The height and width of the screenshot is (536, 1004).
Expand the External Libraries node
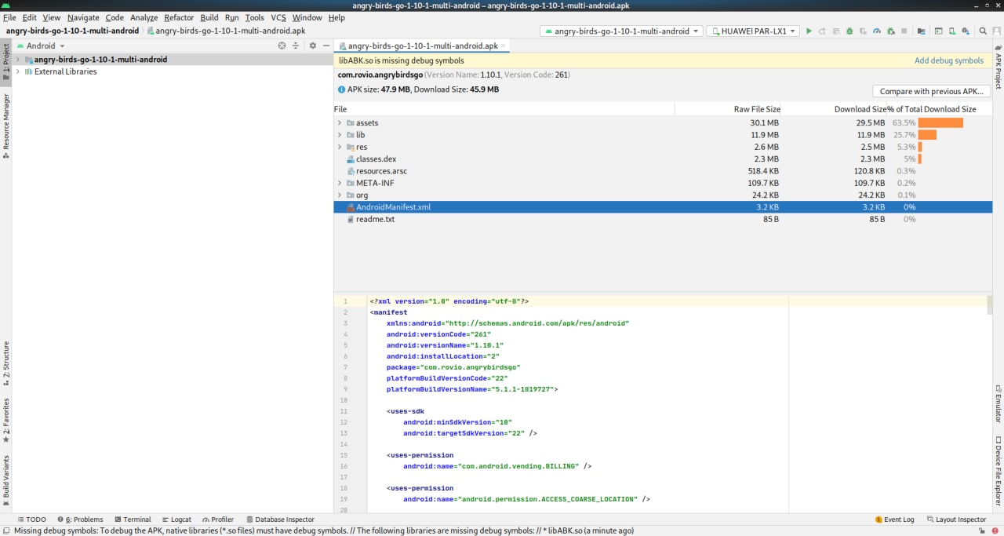(x=17, y=71)
